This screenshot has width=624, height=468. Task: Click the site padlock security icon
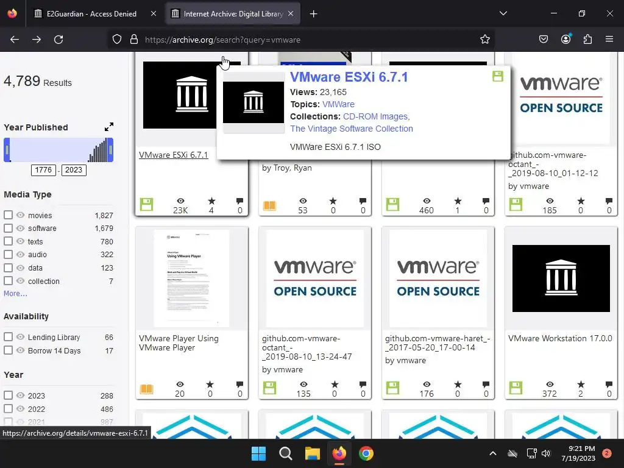point(134,40)
